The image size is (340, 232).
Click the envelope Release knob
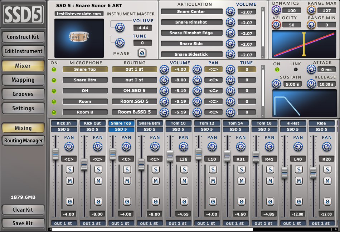pyautogui.click(x=311, y=84)
